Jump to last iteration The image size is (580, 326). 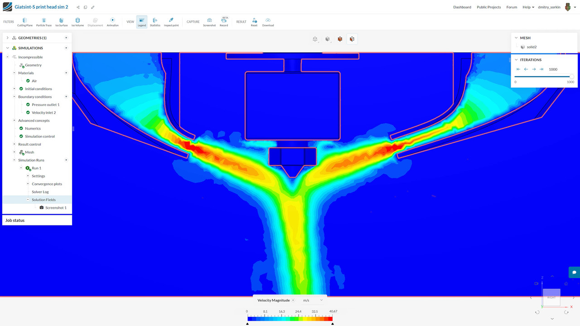(541, 69)
